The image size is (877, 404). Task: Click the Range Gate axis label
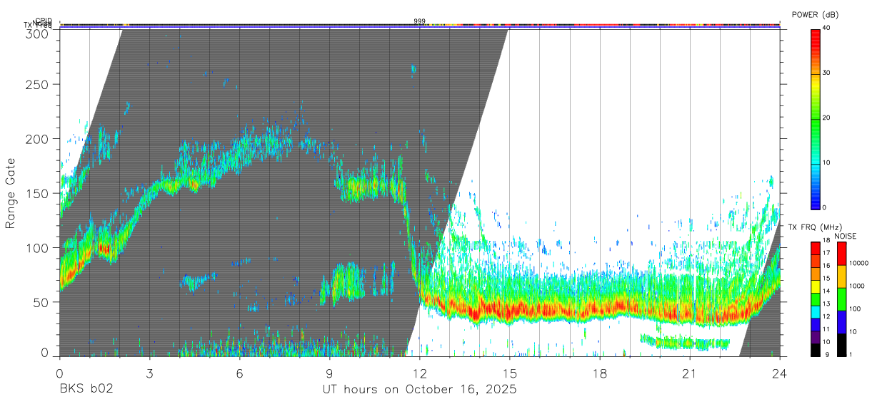pyautogui.click(x=11, y=193)
